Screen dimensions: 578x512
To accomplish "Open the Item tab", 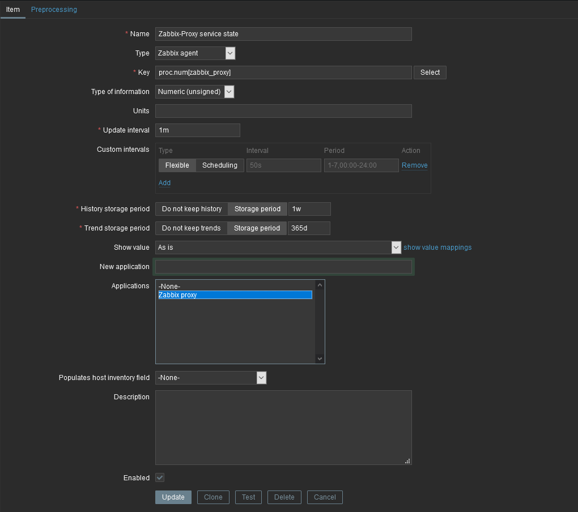I will (x=12, y=10).
